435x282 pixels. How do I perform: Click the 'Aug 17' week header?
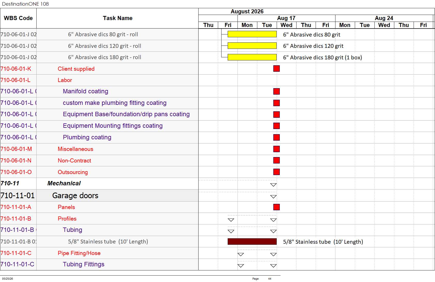286,18
